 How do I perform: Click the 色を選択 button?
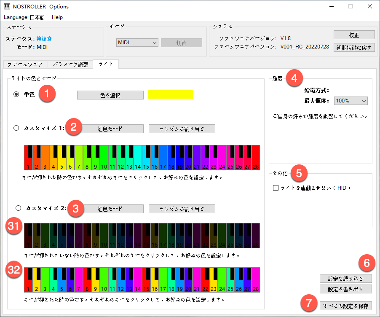pos(110,95)
